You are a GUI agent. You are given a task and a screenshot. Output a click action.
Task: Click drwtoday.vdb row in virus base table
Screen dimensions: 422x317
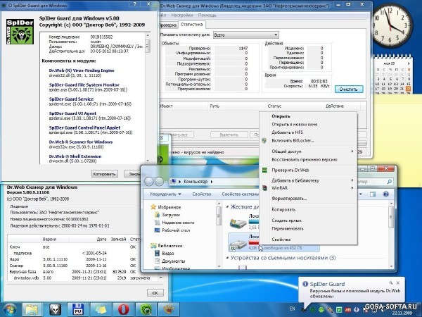(84, 278)
